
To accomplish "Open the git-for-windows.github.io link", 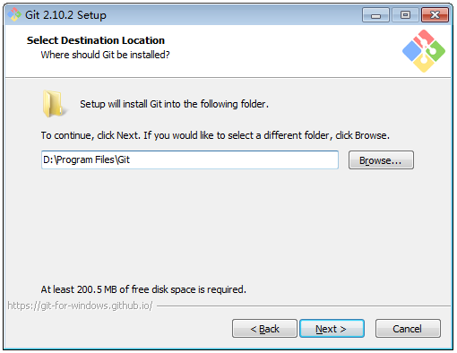I will tap(80, 306).
